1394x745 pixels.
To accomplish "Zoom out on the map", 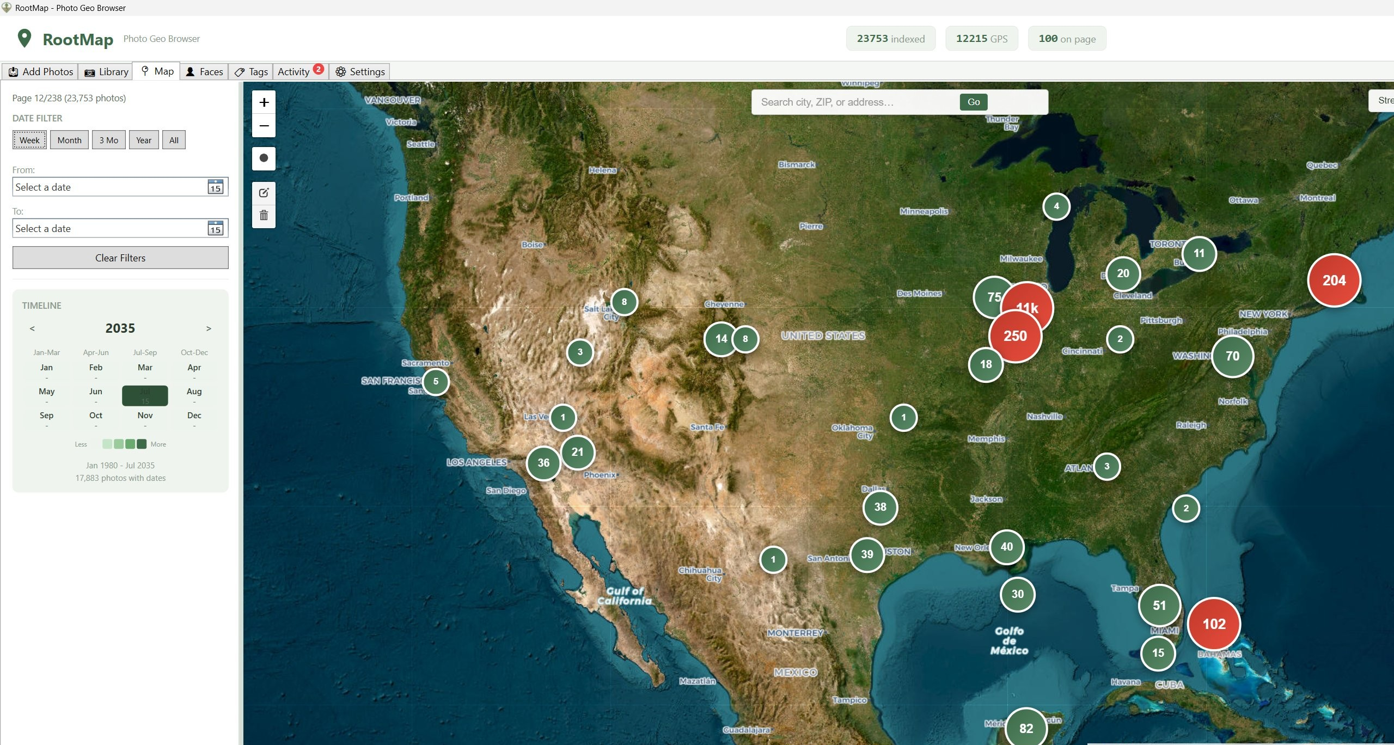I will (x=264, y=126).
